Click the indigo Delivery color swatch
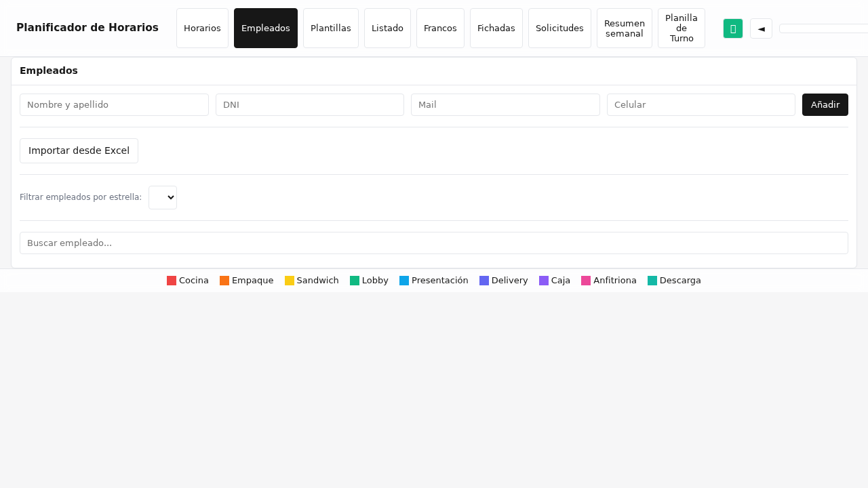Viewport: 868px width, 488px height. (x=484, y=281)
